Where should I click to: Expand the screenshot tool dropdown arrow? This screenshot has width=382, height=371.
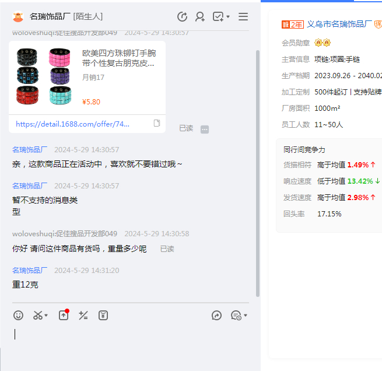coord(47,316)
